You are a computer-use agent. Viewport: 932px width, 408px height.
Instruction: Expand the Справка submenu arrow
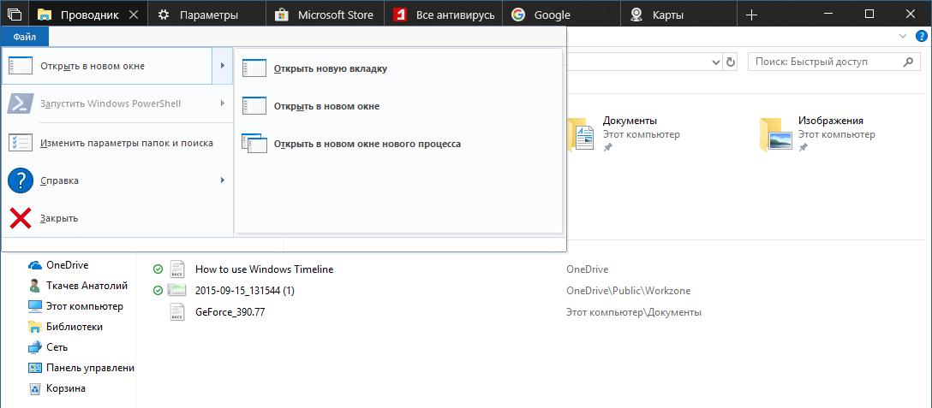point(223,180)
